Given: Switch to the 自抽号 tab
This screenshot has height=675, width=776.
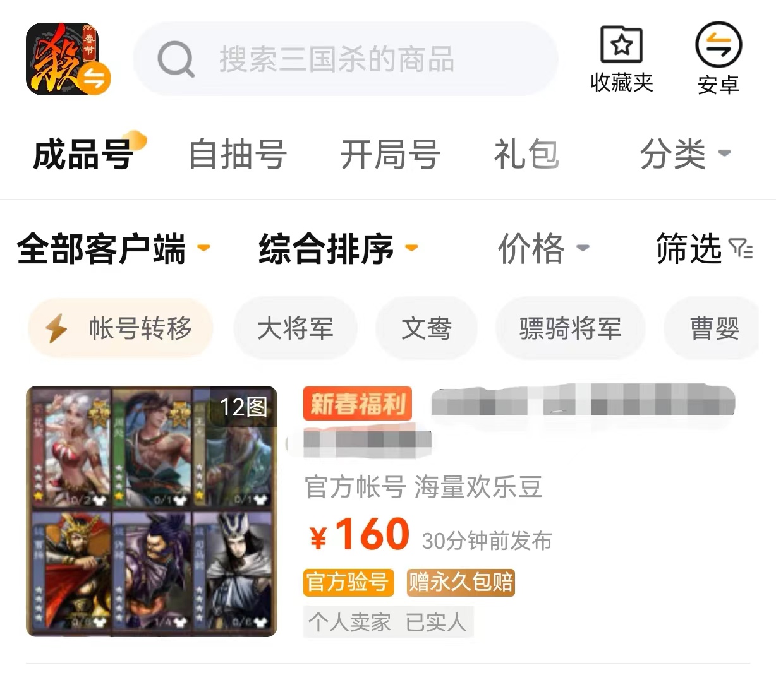Looking at the screenshot, I should point(238,154).
